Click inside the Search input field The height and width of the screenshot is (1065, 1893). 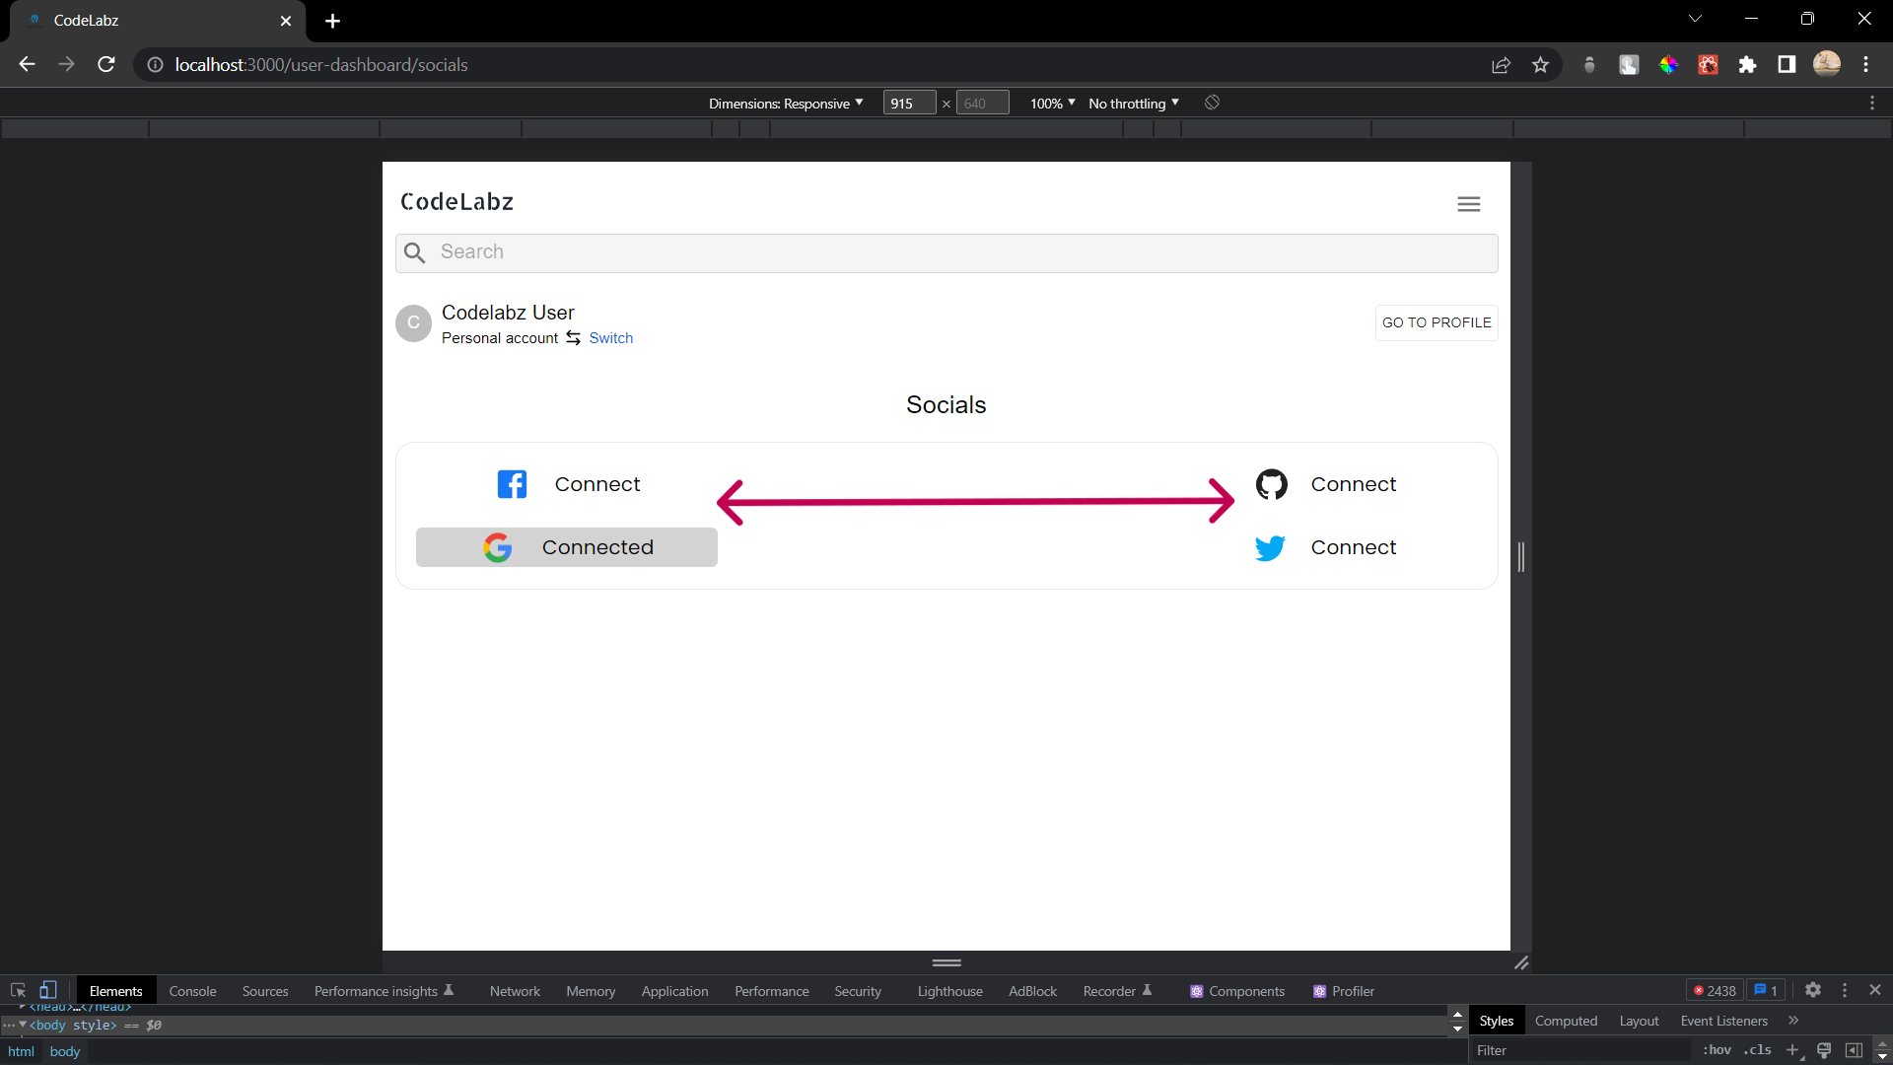(887, 252)
